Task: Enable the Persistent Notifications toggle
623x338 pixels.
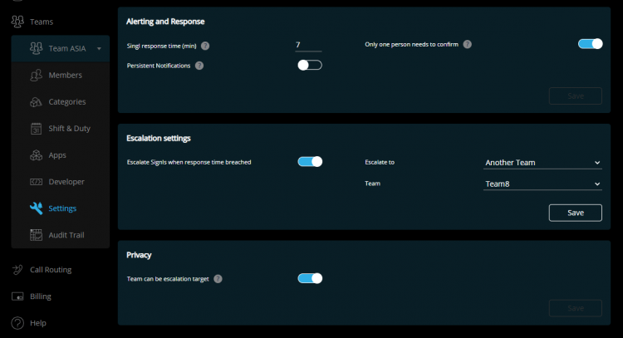Action: [x=310, y=65]
